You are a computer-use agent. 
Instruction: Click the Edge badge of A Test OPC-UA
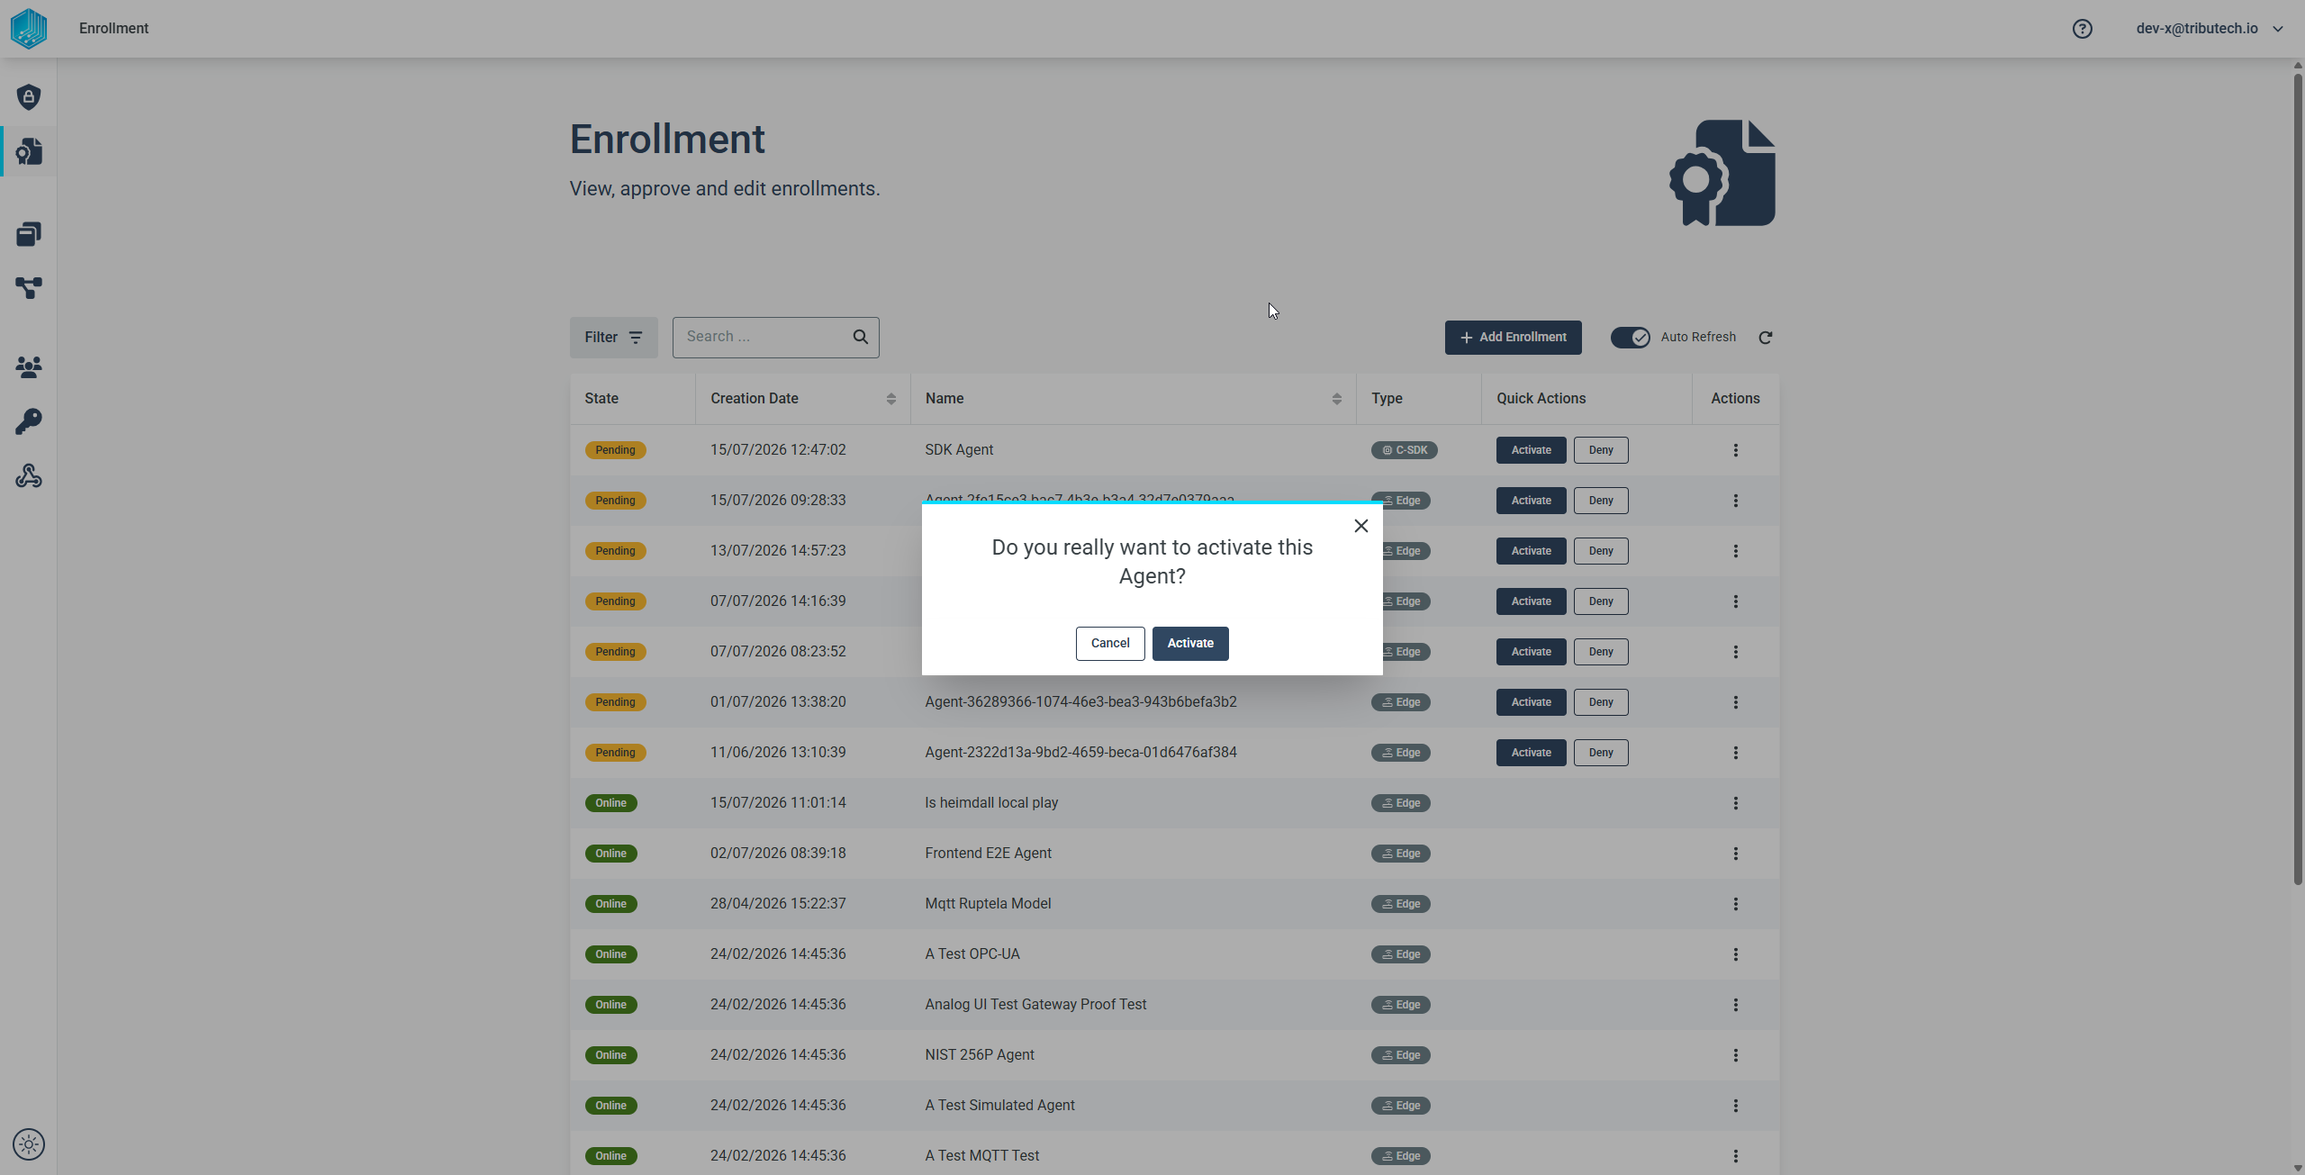click(1400, 954)
